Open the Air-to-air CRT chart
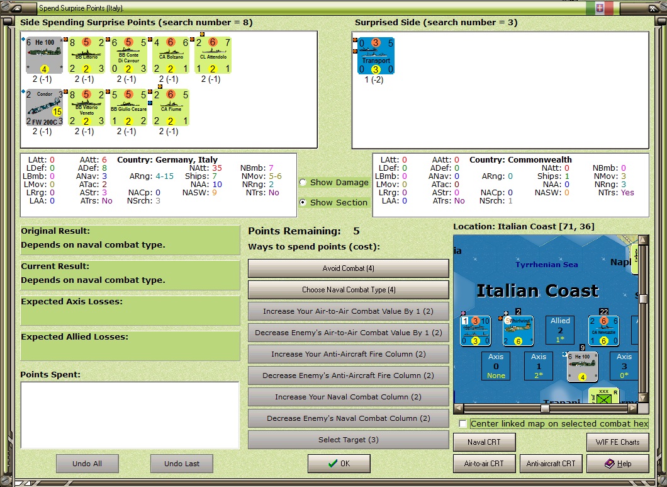This screenshot has height=487, width=667. pos(484,464)
